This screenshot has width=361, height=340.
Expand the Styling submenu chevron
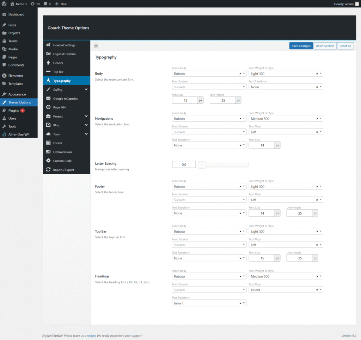click(x=86, y=89)
